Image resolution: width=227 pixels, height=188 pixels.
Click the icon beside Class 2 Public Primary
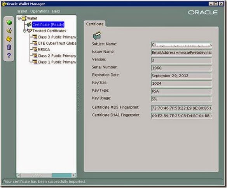click(35, 56)
